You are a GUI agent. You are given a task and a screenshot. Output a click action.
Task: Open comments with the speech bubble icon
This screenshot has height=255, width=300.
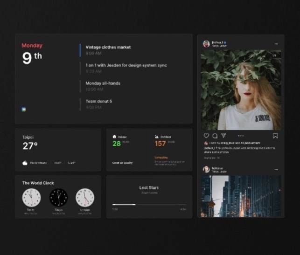pyautogui.click(x=215, y=136)
